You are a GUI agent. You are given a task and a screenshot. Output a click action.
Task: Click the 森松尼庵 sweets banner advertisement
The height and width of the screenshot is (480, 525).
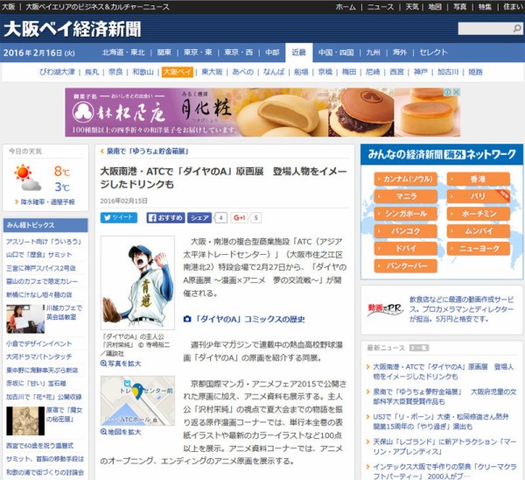[x=262, y=112]
